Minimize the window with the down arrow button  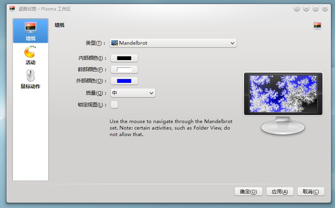point(306,9)
